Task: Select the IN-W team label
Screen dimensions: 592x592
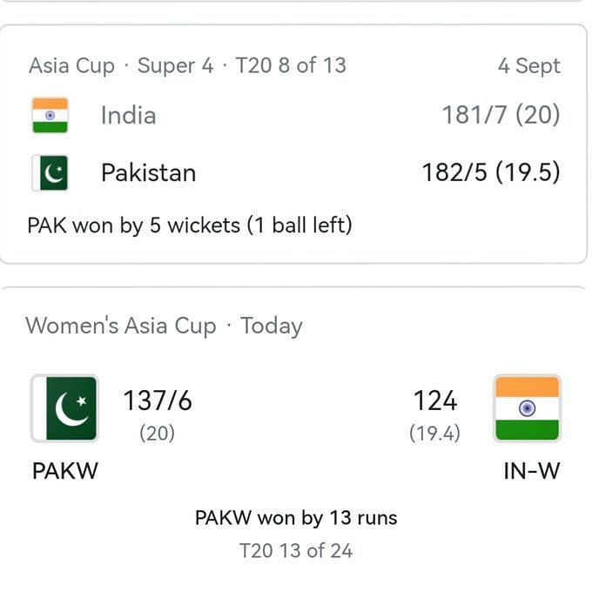Action: [x=532, y=471]
